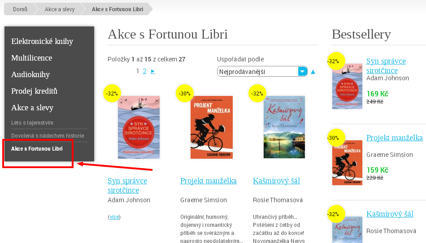This screenshot has width=426, height=243.
Task: Open Léto s tajemstvím submenu item
Action: (x=32, y=123)
